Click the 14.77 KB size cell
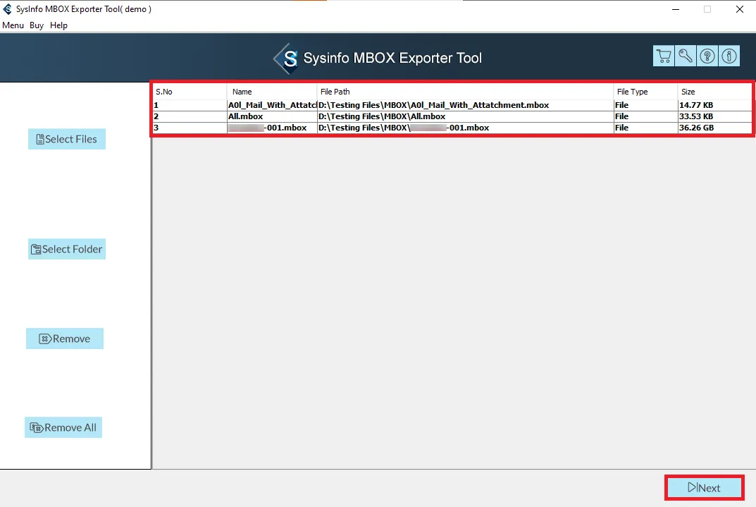 pyautogui.click(x=714, y=105)
